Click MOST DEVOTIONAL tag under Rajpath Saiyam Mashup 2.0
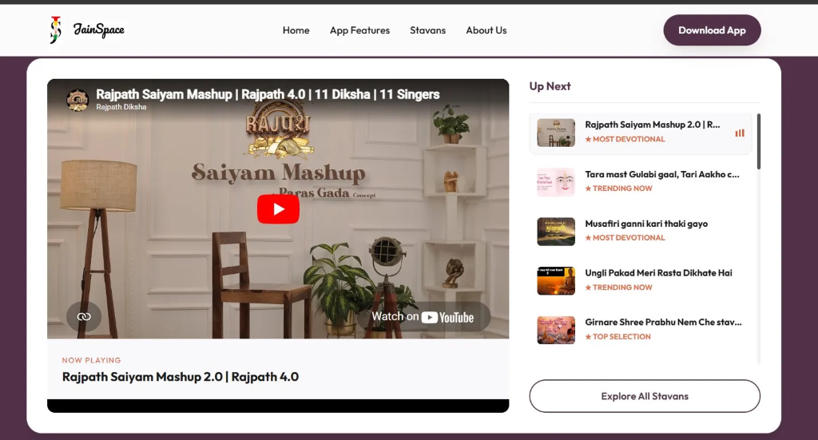The width and height of the screenshot is (818, 440). click(625, 139)
